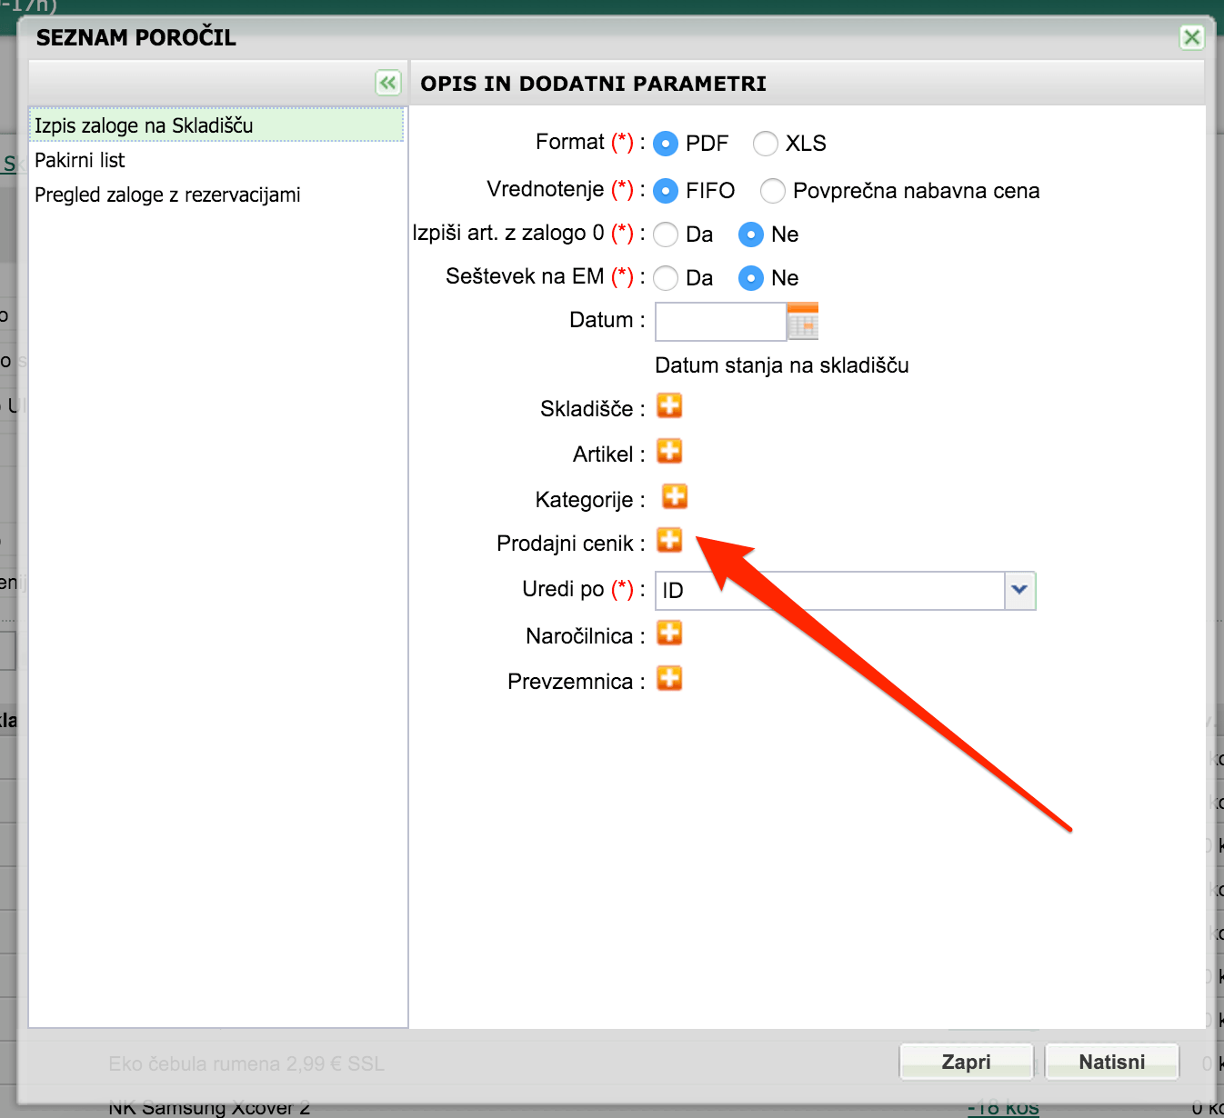Click the Prevzemnica plus icon
Viewport: 1224px width, 1118px height.
click(669, 678)
